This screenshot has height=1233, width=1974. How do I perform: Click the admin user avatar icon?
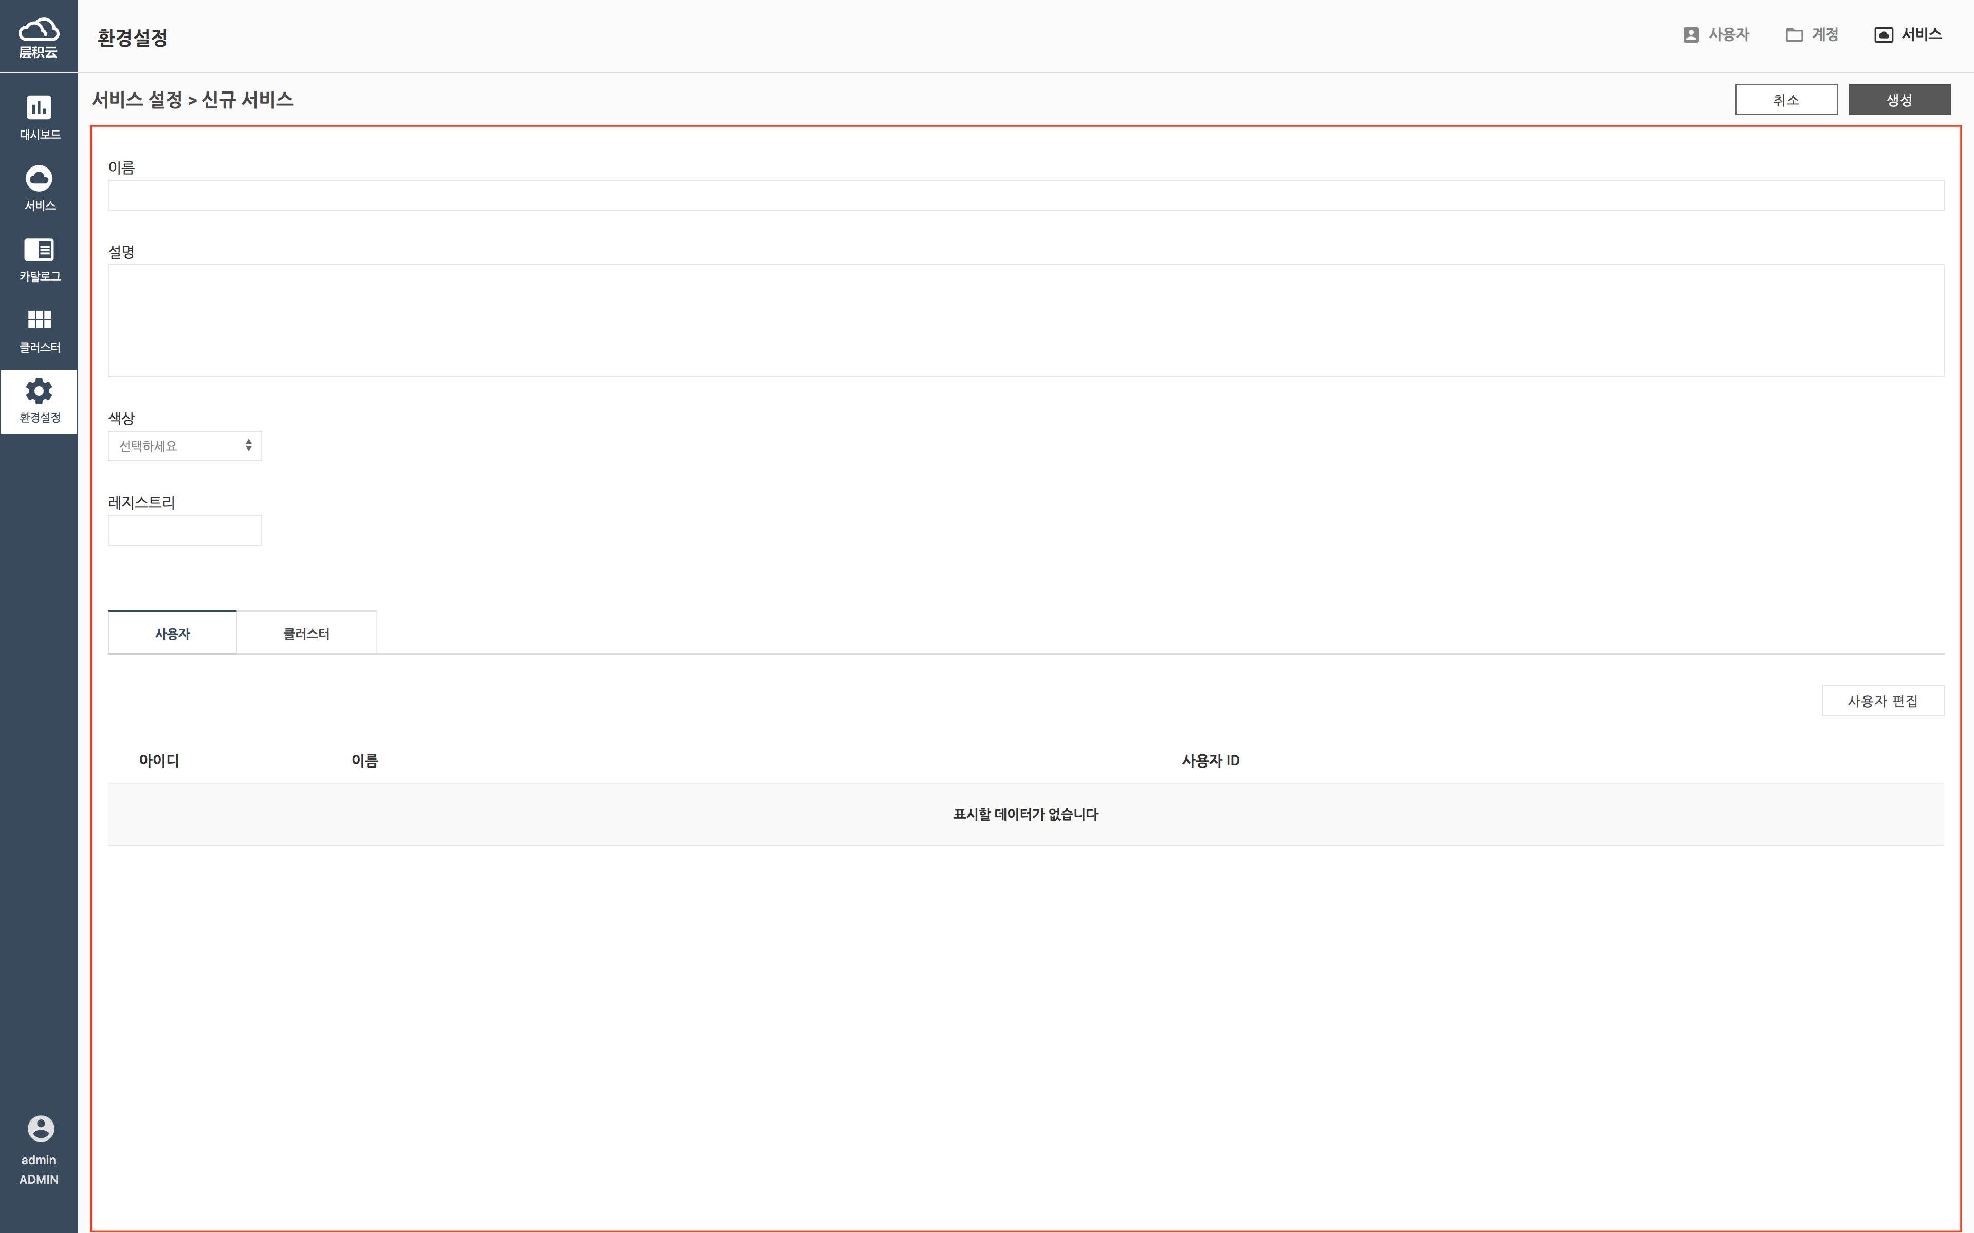click(x=40, y=1129)
